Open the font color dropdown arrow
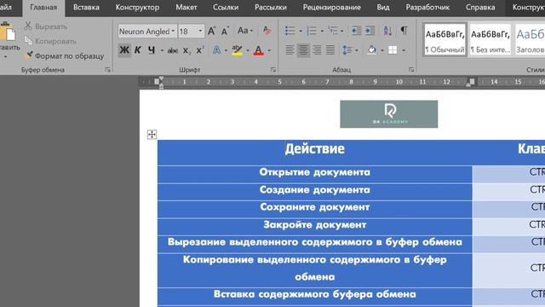This screenshot has width=545, height=307. [269, 50]
